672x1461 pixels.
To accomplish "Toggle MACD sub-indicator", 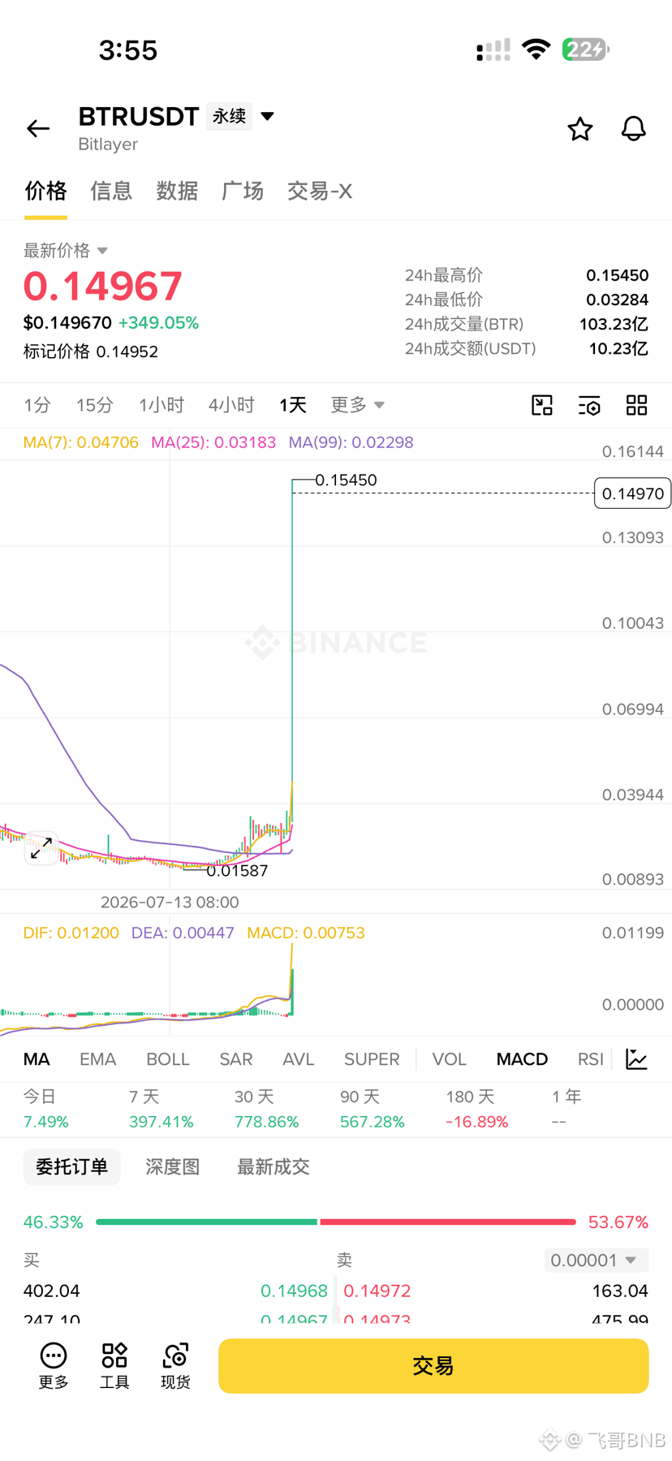I will coord(522,1059).
